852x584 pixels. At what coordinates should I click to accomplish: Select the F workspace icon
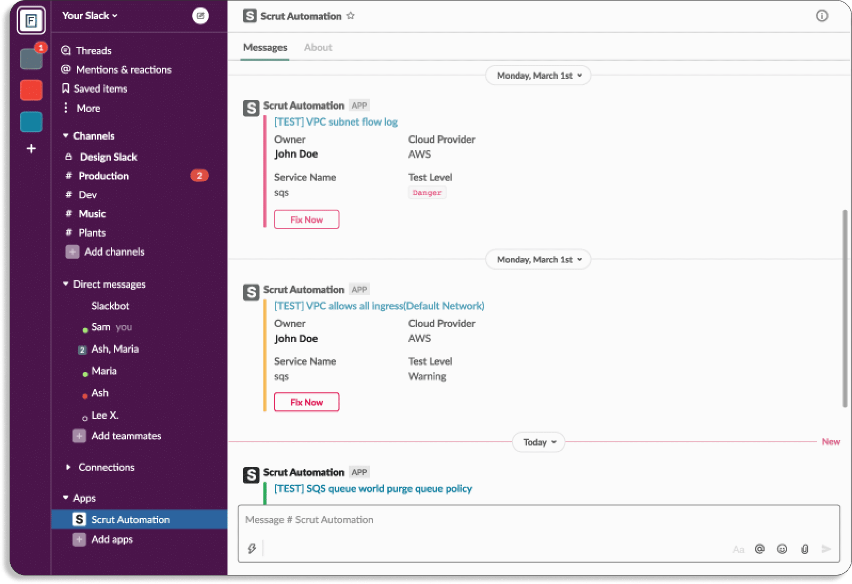tap(31, 21)
